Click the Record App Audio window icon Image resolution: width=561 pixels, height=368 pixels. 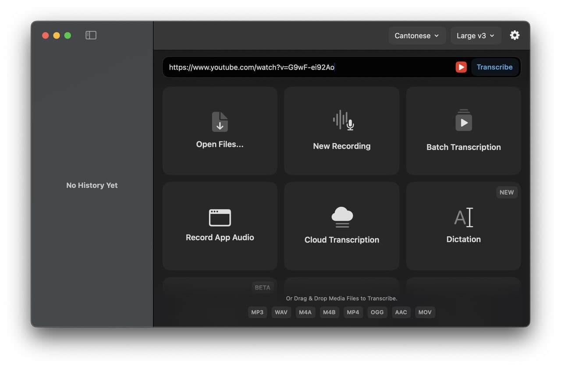[220, 218]
